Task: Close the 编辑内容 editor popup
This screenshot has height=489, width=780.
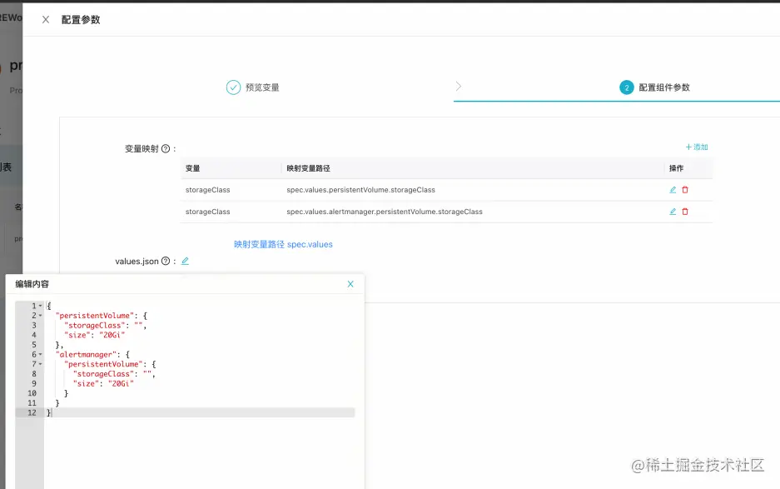Action: 350,284
